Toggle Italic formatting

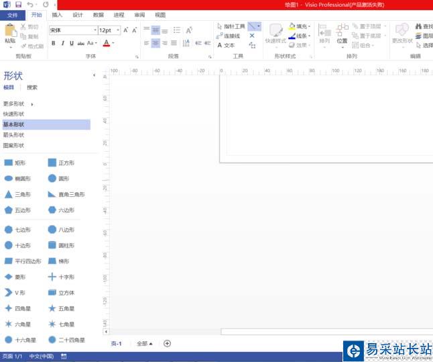(x=63, y=43)
